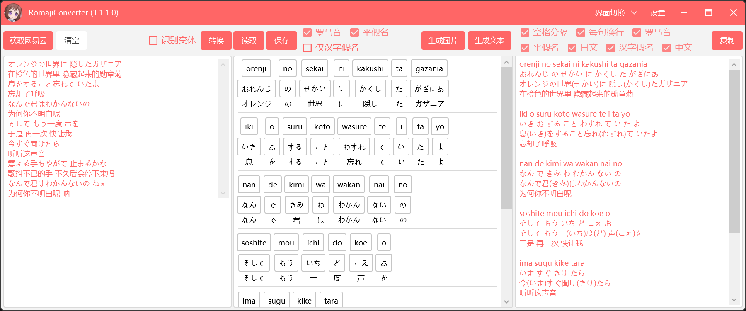Edit the 'wasure' romaji box

click(x=354, y=126)
